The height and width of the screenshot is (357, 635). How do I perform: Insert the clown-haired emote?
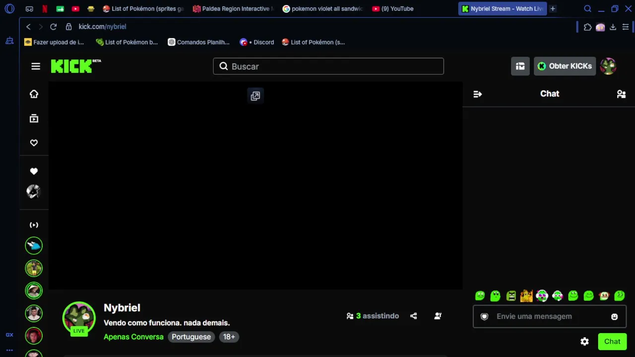pos(604,296)
